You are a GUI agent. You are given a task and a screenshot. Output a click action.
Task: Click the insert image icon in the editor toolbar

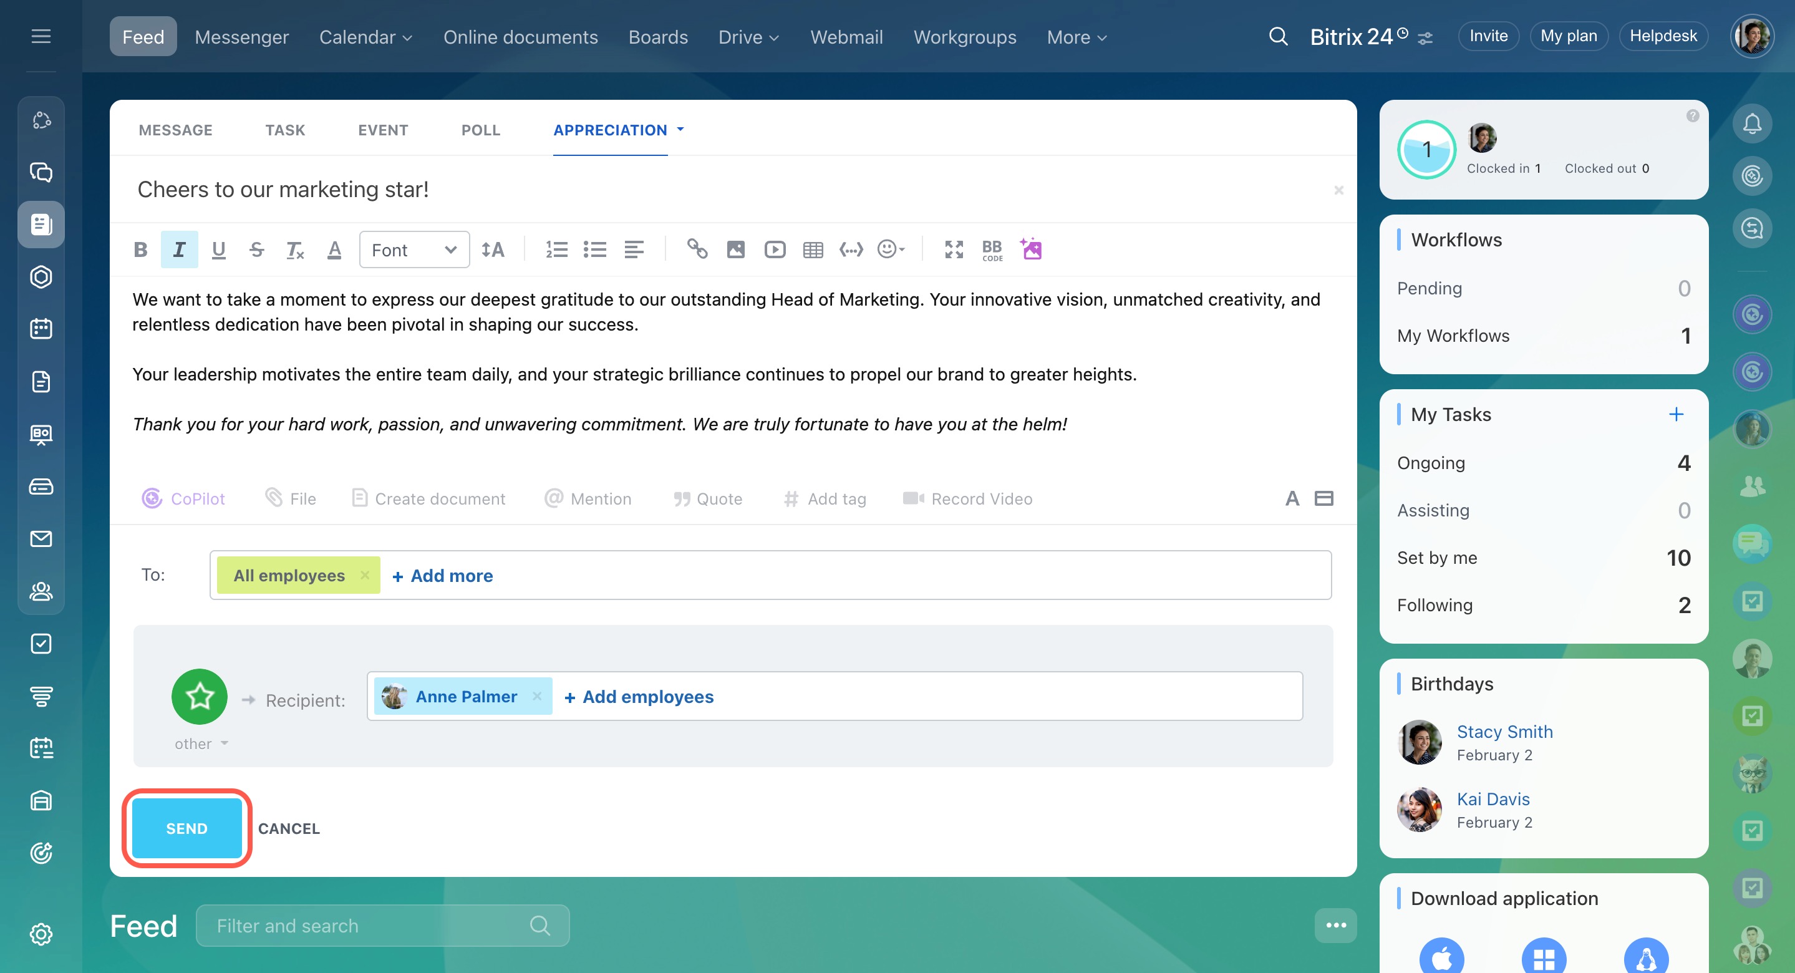tap(735, 249)
